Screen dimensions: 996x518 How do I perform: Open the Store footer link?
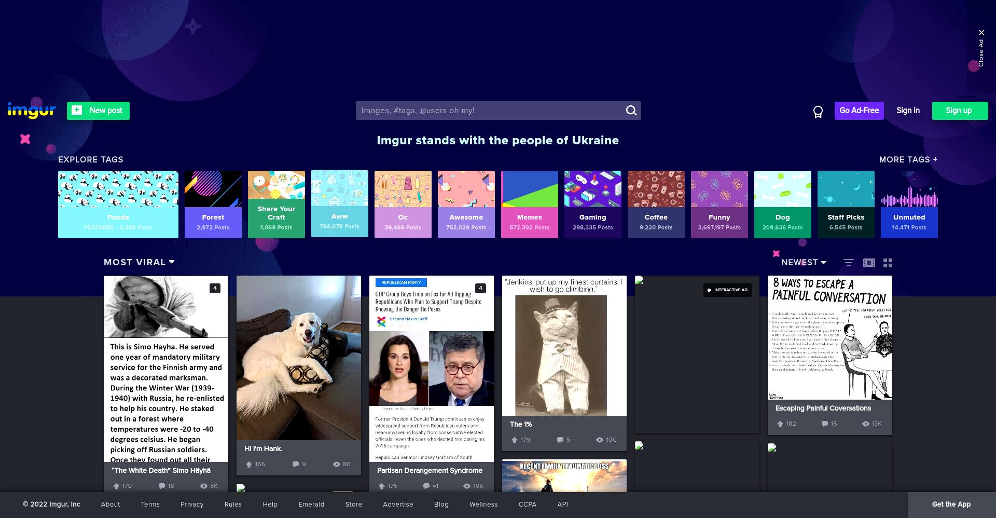click(x=354, y=505)
